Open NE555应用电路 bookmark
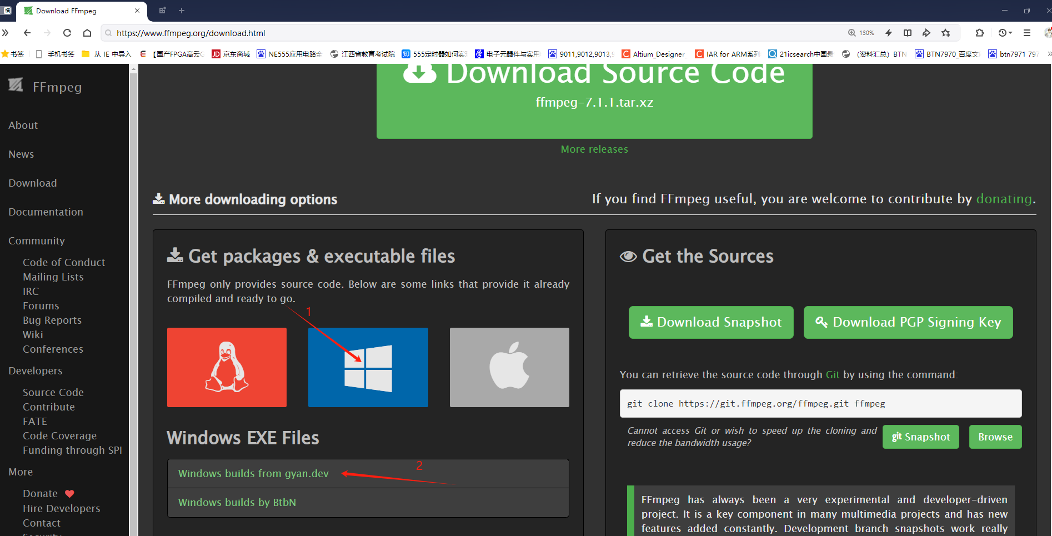Viewport: 1052px width, 536px height. [x=289, y=54]
